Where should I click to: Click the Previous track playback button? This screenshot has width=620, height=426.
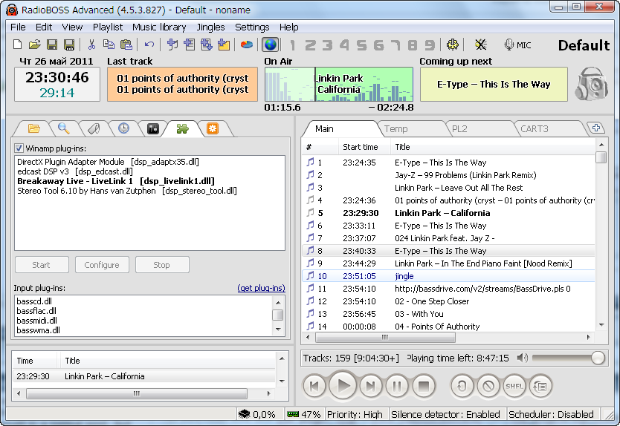314,386
